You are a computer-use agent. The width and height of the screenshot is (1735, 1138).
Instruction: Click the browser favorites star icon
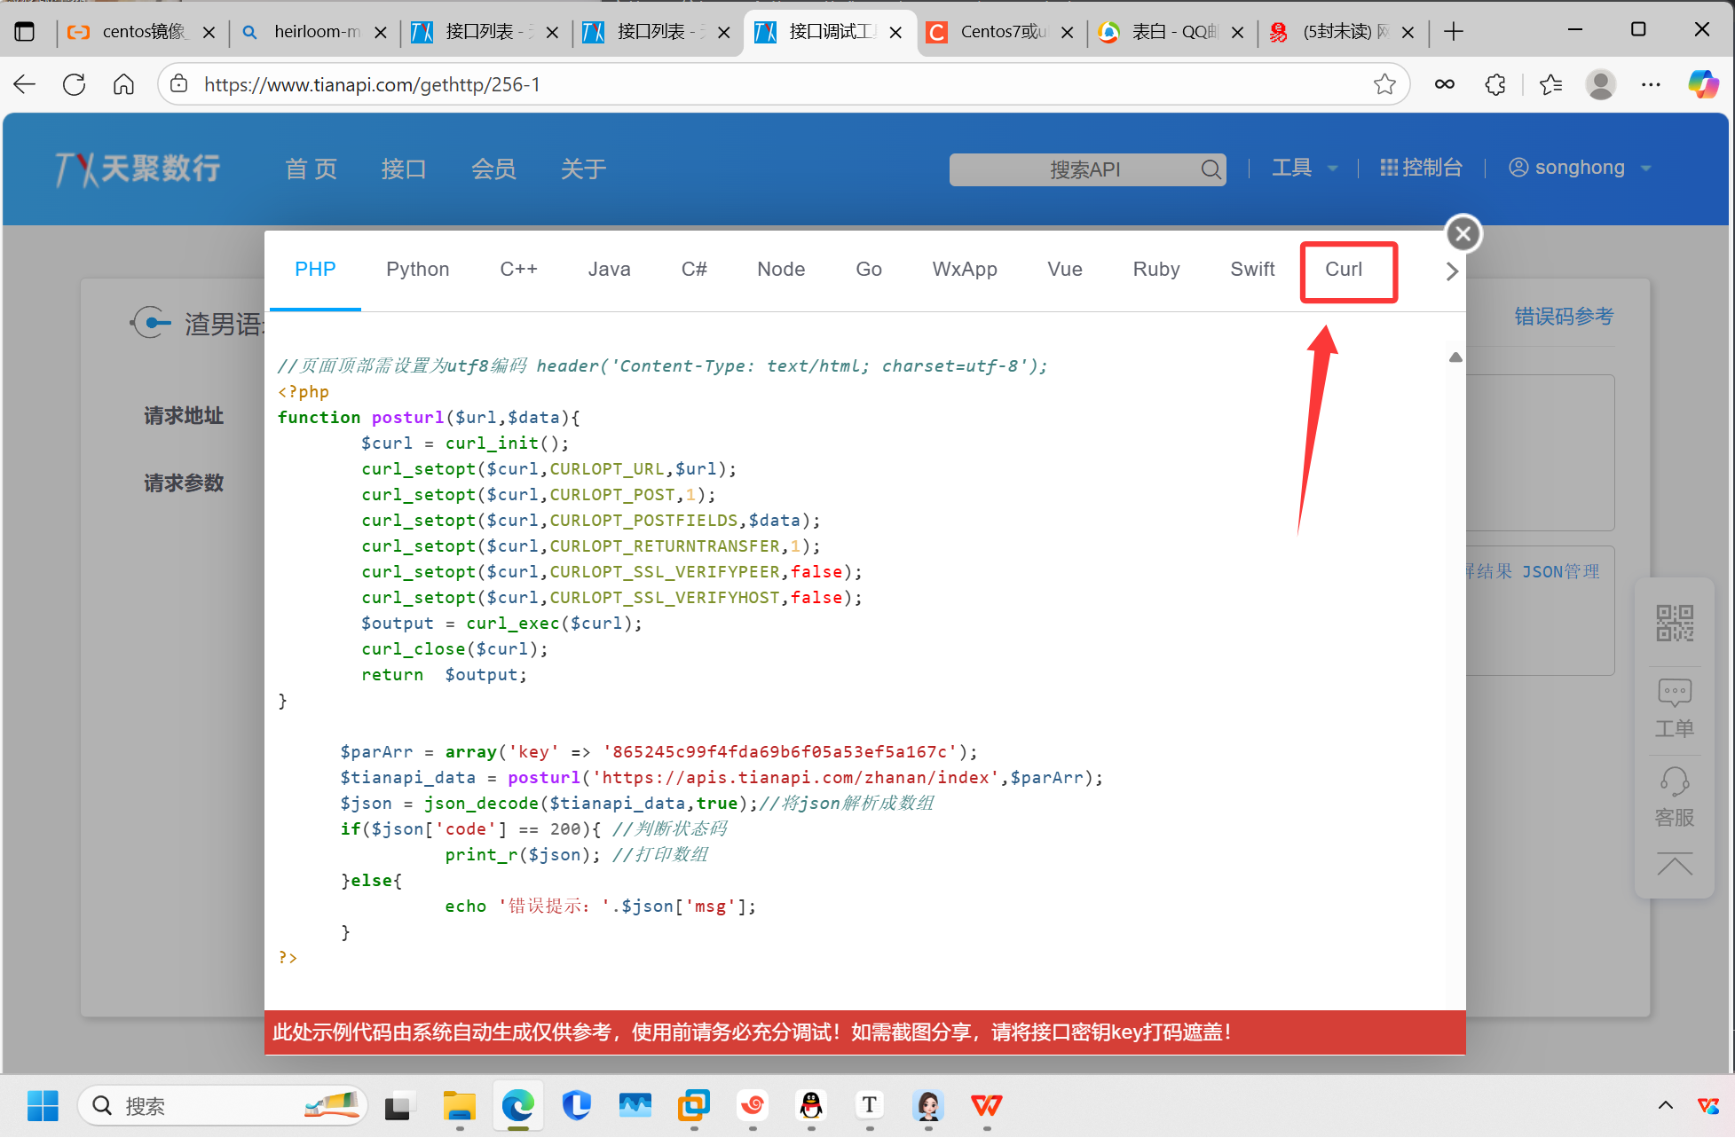tap(1384, 84)
